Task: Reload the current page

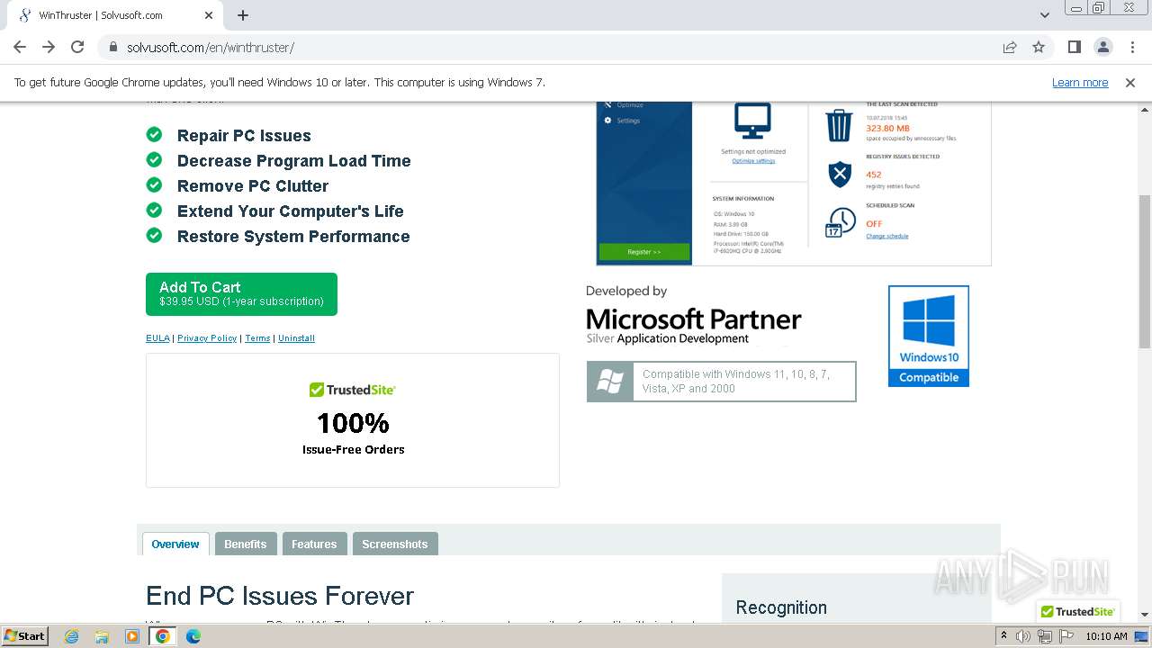Action: tap(77, 47)
